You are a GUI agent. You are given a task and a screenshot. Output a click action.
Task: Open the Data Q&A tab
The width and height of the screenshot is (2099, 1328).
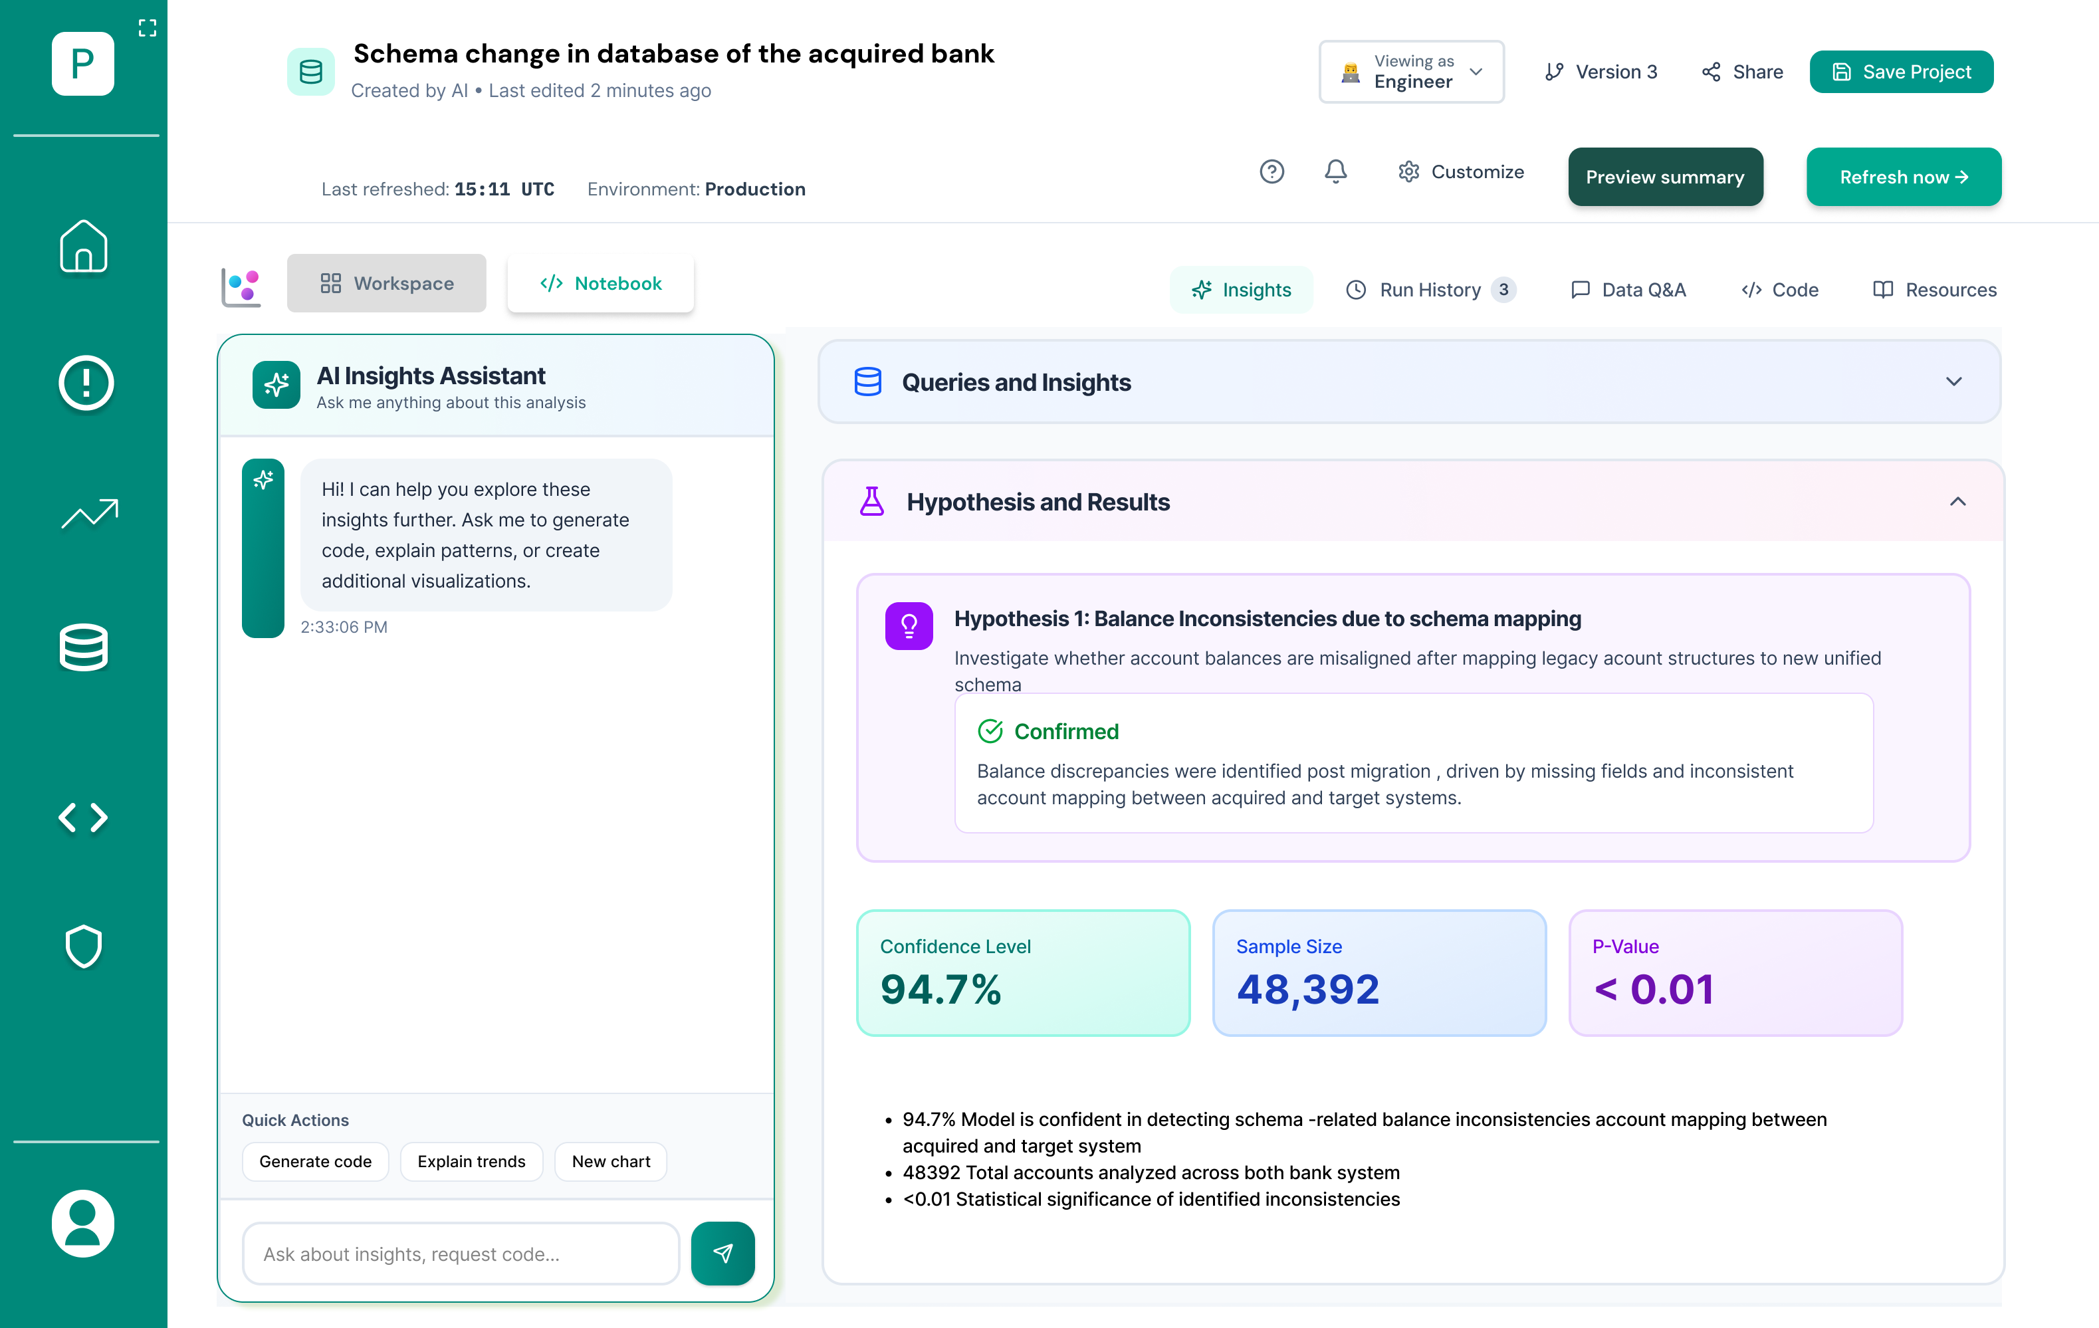pyautogui.click(x=1628, y=290)
